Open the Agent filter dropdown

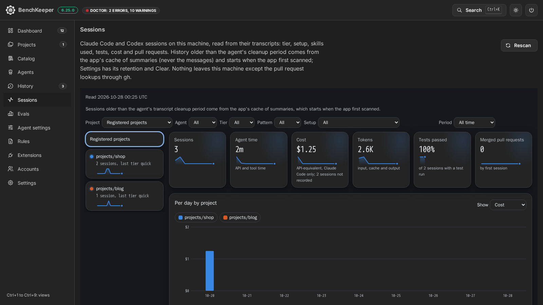click(203, 122)
